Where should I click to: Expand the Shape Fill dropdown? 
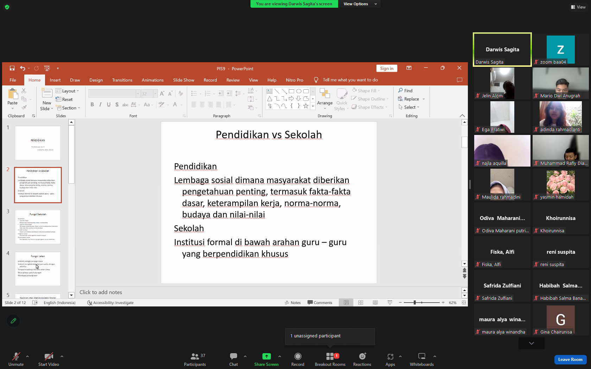coord(379,91)
